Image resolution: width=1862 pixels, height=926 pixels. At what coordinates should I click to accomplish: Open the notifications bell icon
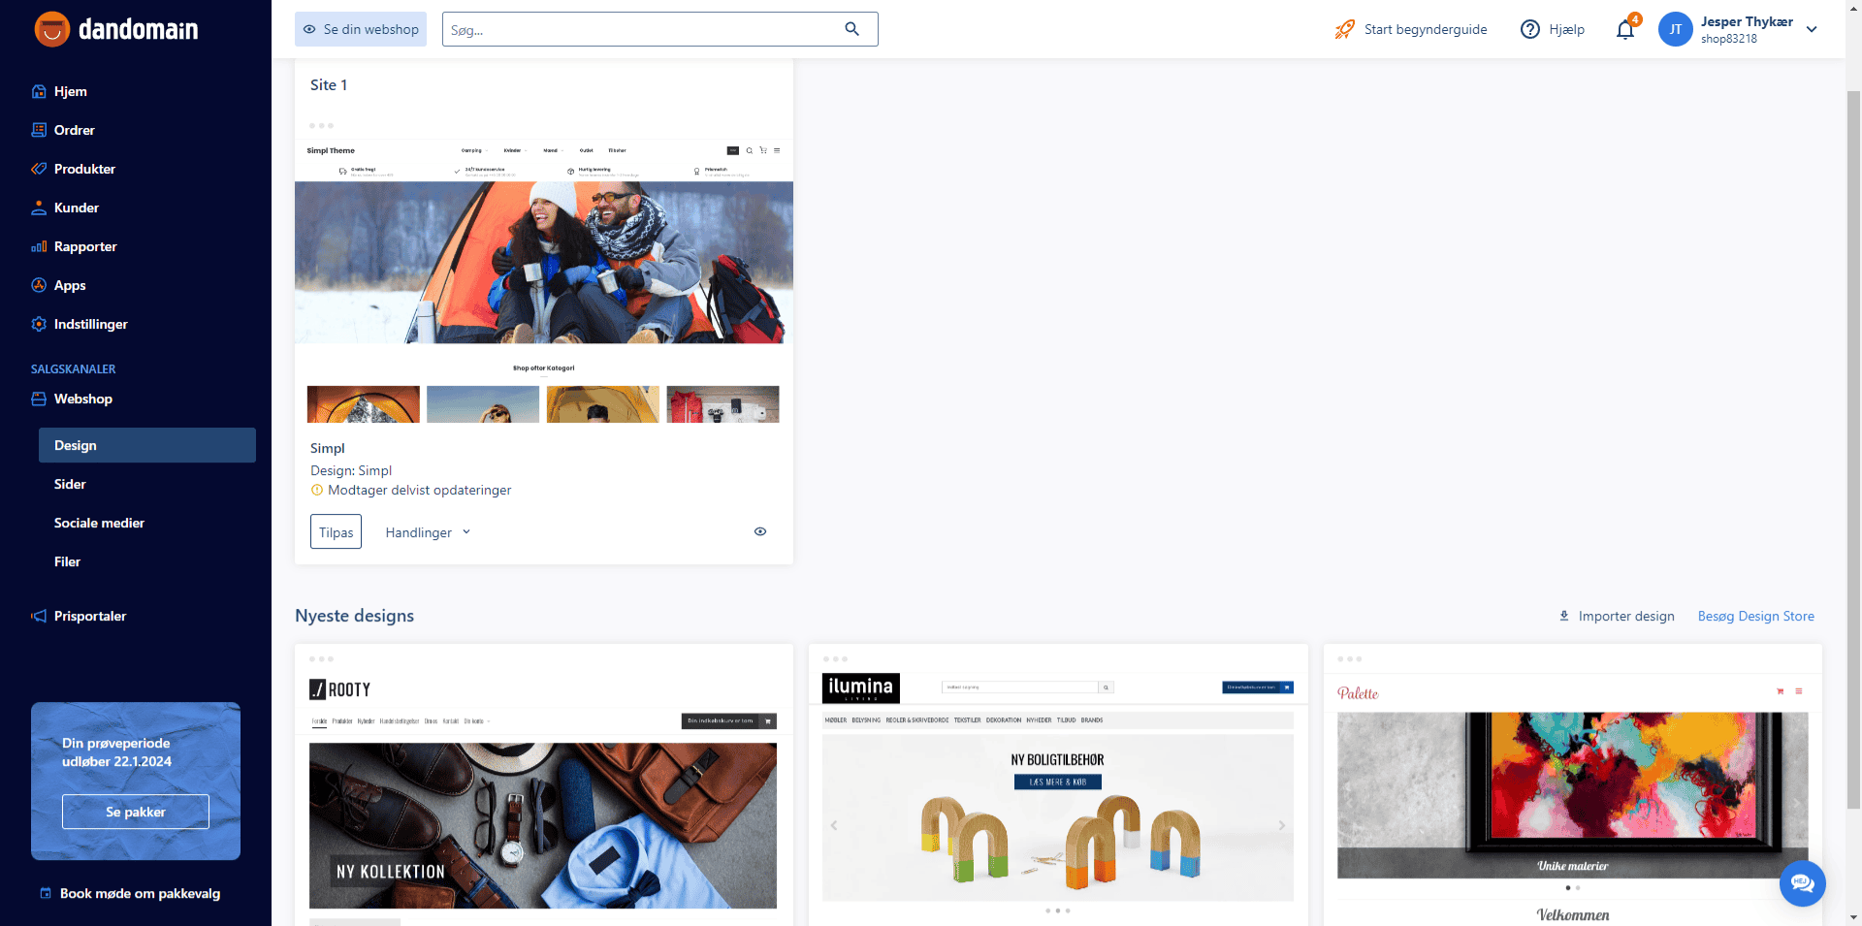click(1625, 30)
